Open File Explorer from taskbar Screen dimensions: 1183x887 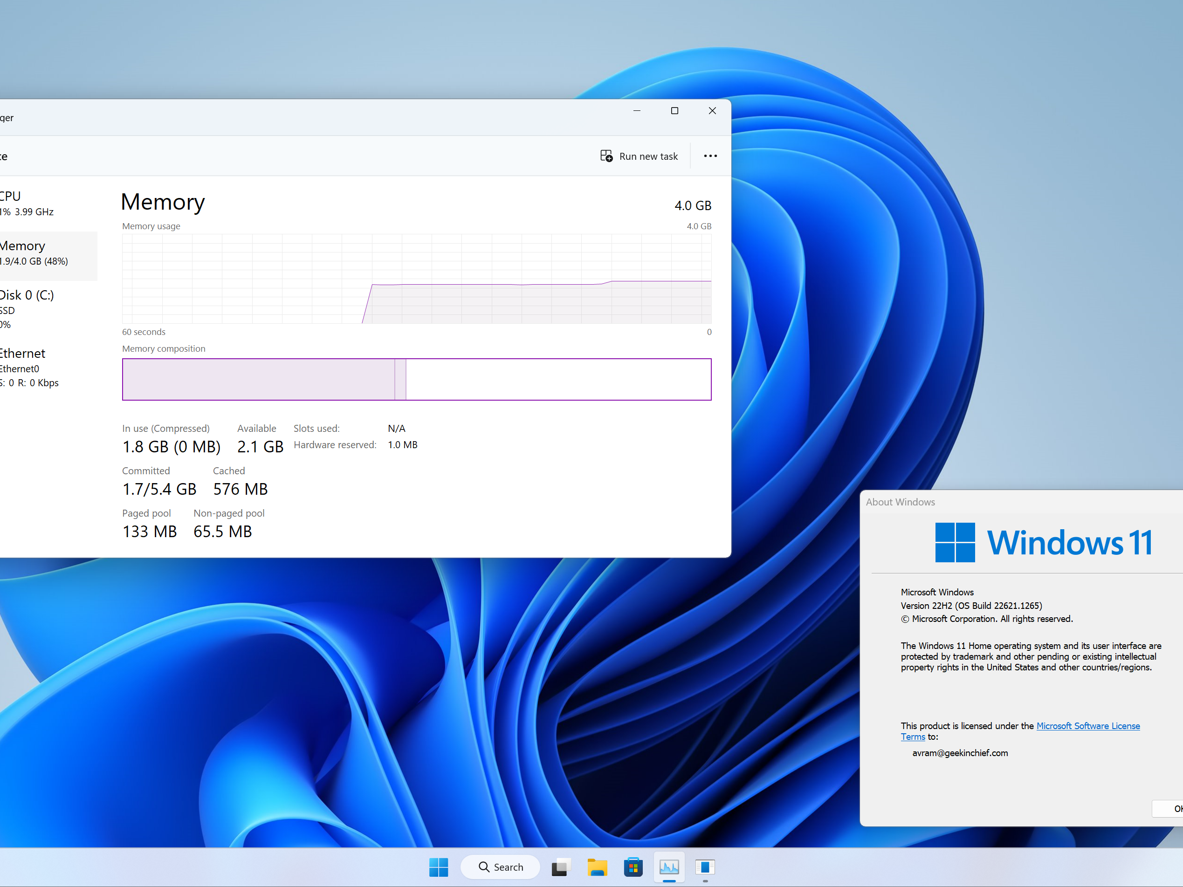coord(597,867)
